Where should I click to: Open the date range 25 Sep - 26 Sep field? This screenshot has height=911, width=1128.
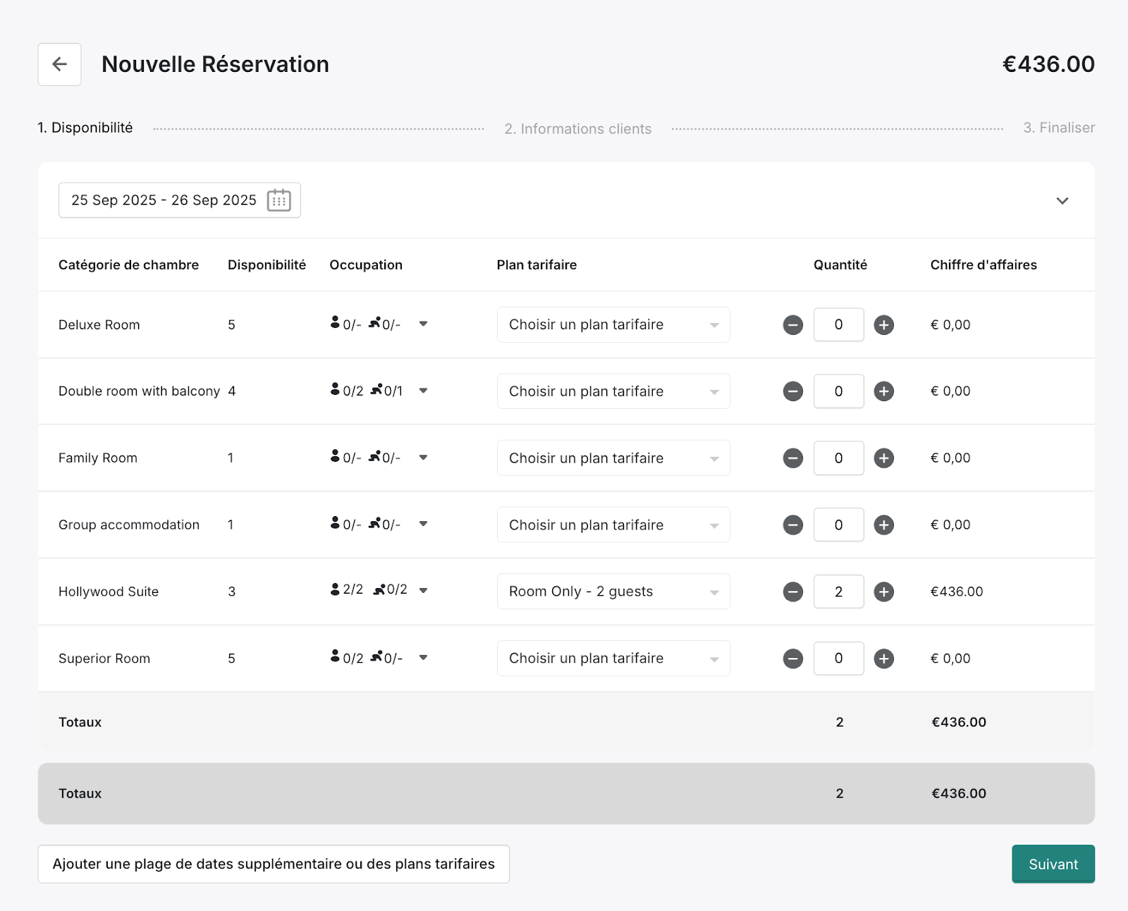pyautogui.click(x=180, y=200)
